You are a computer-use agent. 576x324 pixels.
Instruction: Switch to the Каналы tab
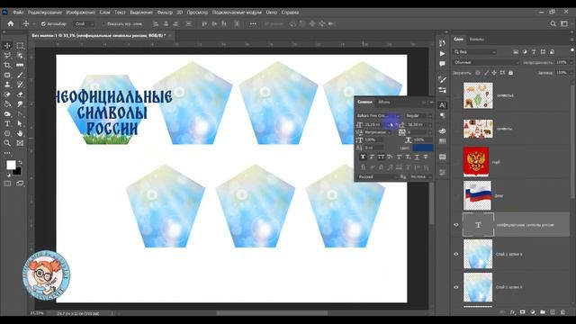(x=477, y=40)
